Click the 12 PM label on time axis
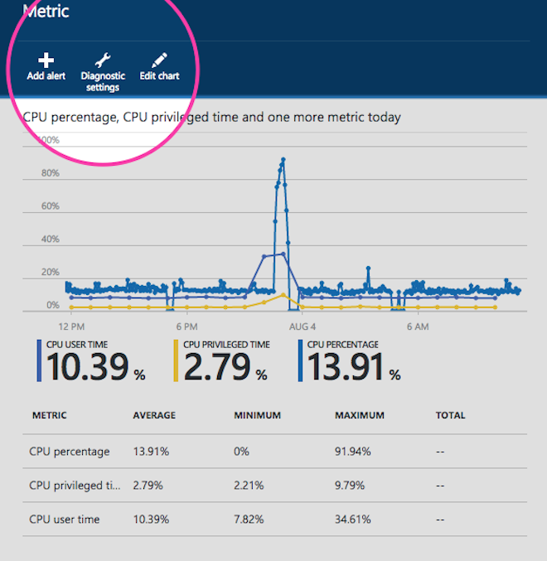 tap(70, 327)
